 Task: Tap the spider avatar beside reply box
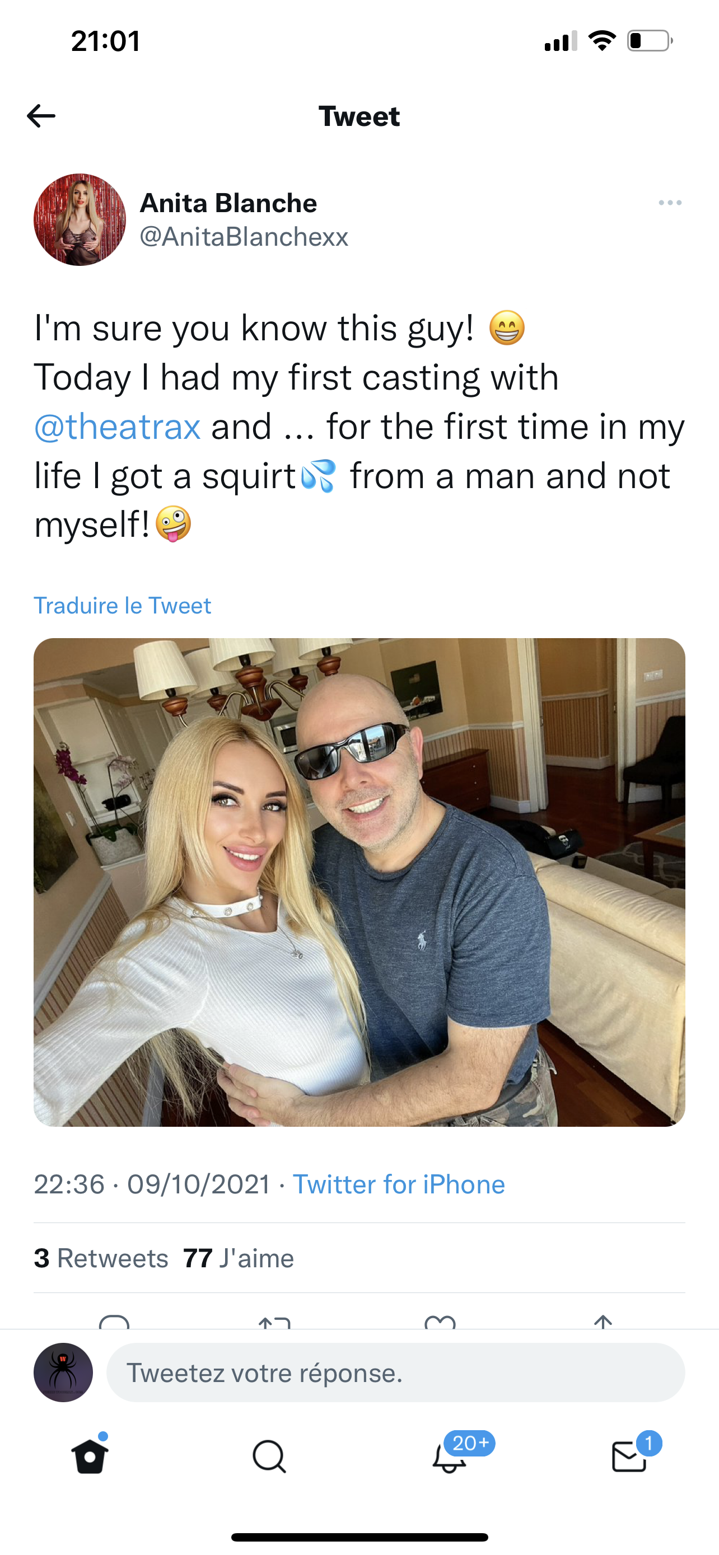63,1373
